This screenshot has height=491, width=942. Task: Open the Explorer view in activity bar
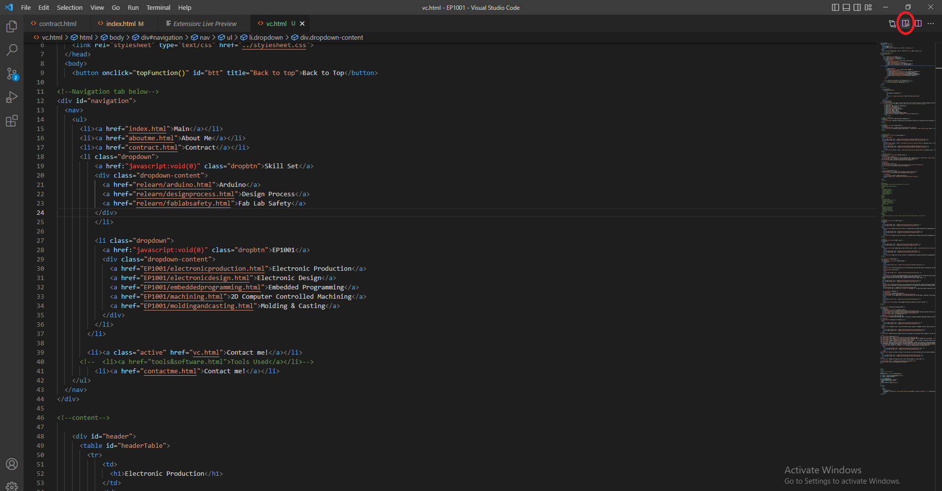pyautogui.click(x=12, y=26)
